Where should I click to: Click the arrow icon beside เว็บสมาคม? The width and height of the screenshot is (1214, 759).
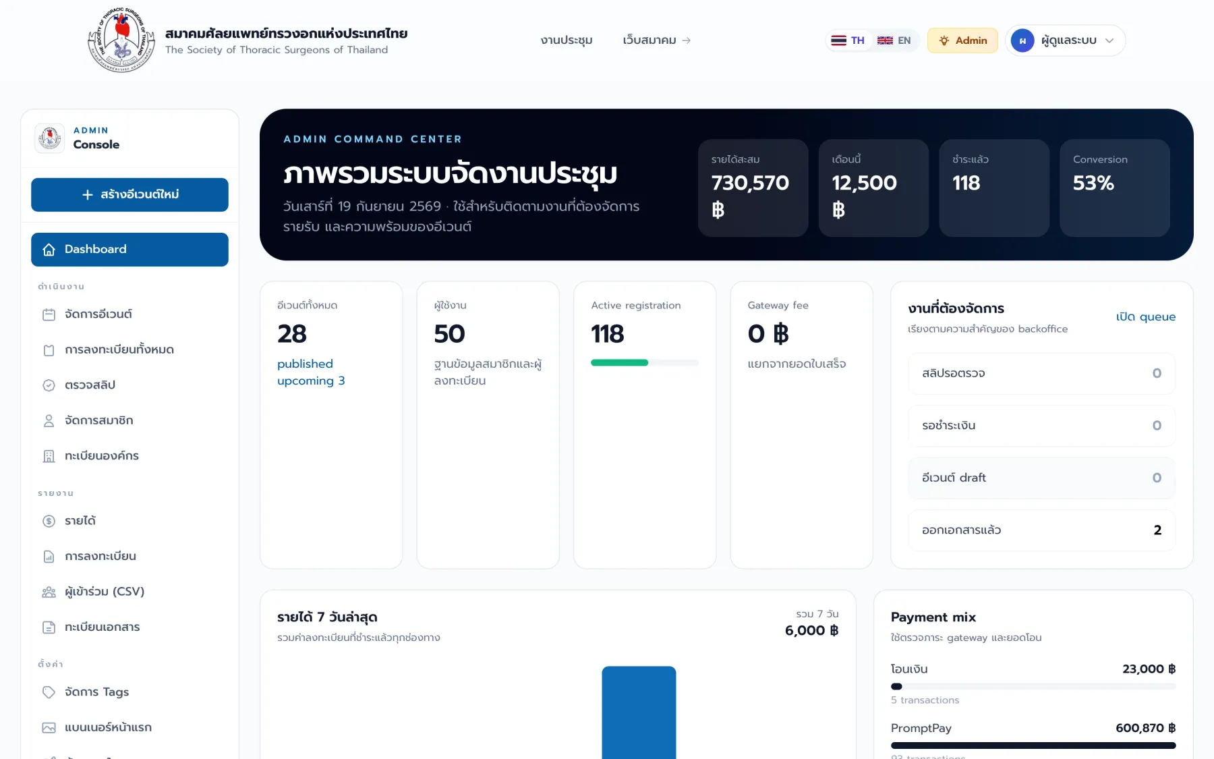pos(687,40)
